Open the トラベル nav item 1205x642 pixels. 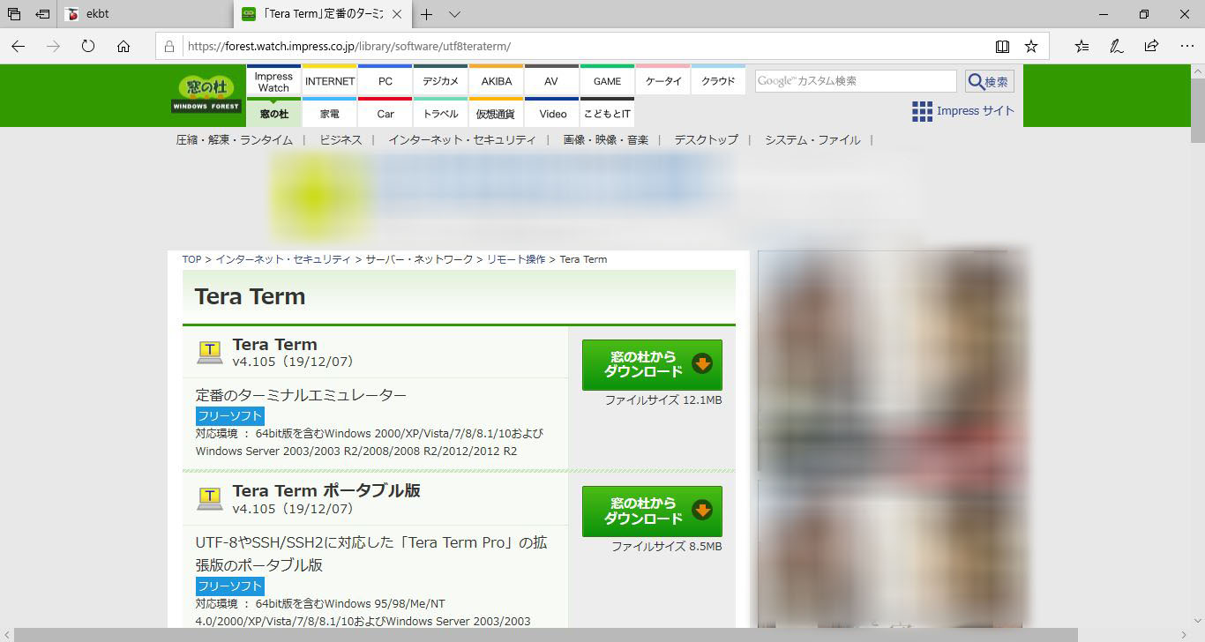440,113
